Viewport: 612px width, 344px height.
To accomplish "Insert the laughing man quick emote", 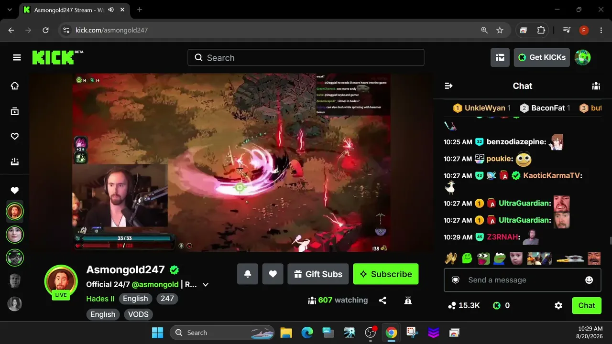I will click(594, 258).
